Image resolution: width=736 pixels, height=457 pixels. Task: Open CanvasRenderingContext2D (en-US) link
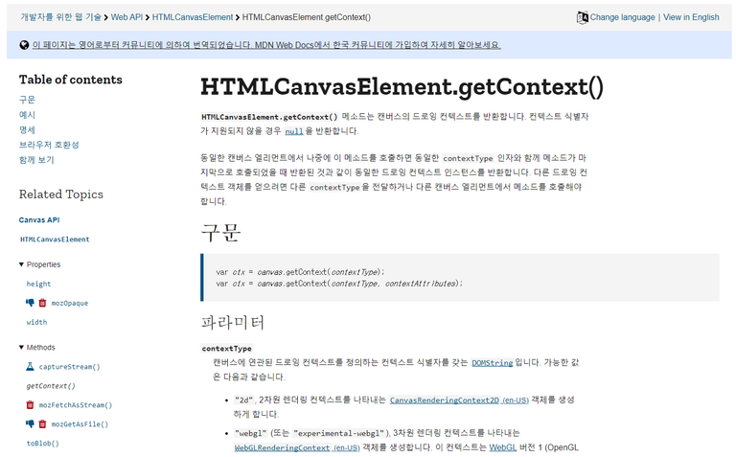(459, 400)
